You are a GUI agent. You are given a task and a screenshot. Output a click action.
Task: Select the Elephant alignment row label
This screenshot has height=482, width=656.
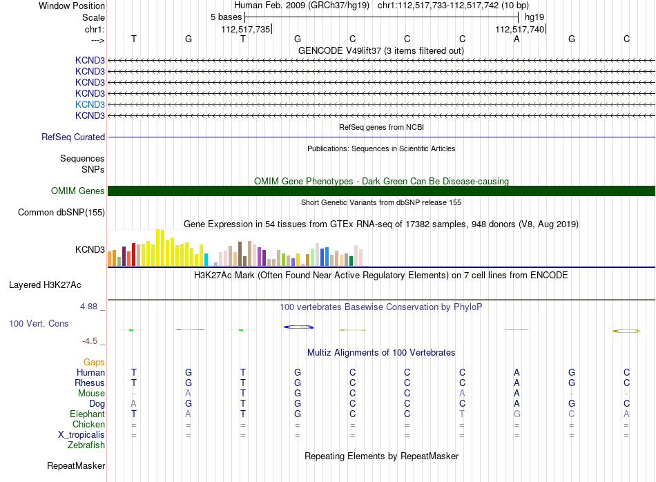87,414
